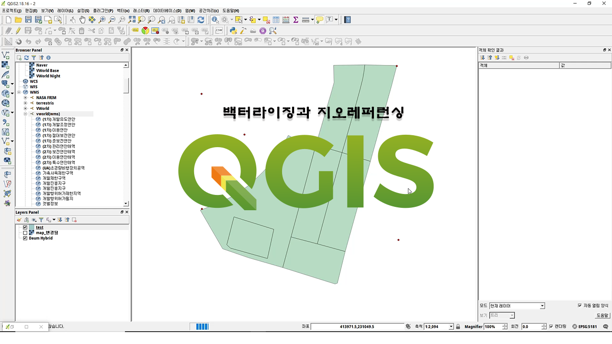612x344 pixels.
Task: Open the Python console icon
Action: click(x=233, y=30)
